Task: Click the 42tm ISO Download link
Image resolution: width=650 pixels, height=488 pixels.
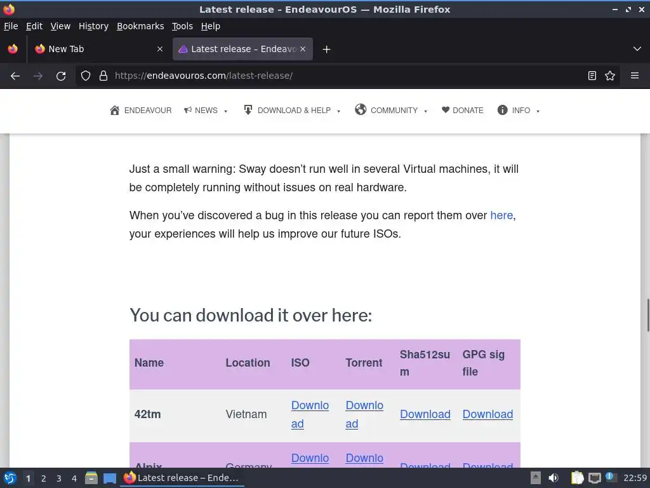Action: pos(310,414)
